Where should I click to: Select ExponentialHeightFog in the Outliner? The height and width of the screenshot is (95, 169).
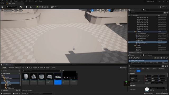point(143,35)
